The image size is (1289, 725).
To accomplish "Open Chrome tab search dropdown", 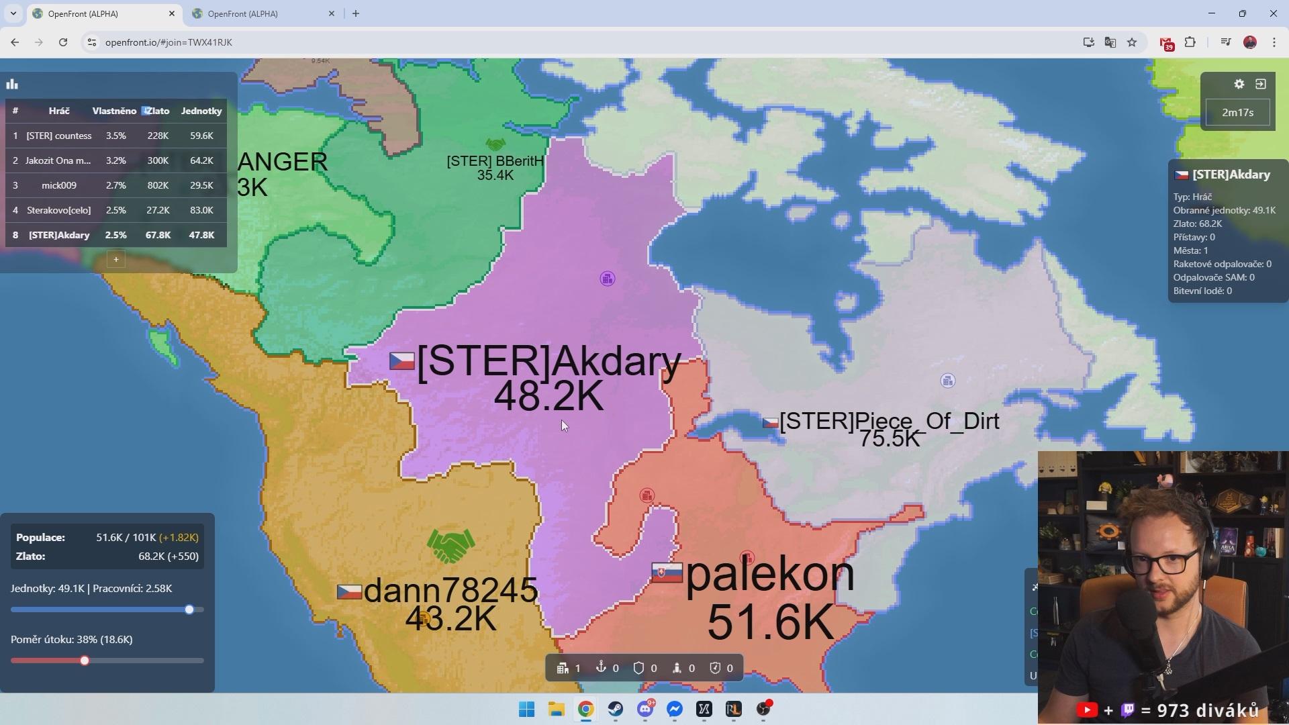I will click(13, 13).
